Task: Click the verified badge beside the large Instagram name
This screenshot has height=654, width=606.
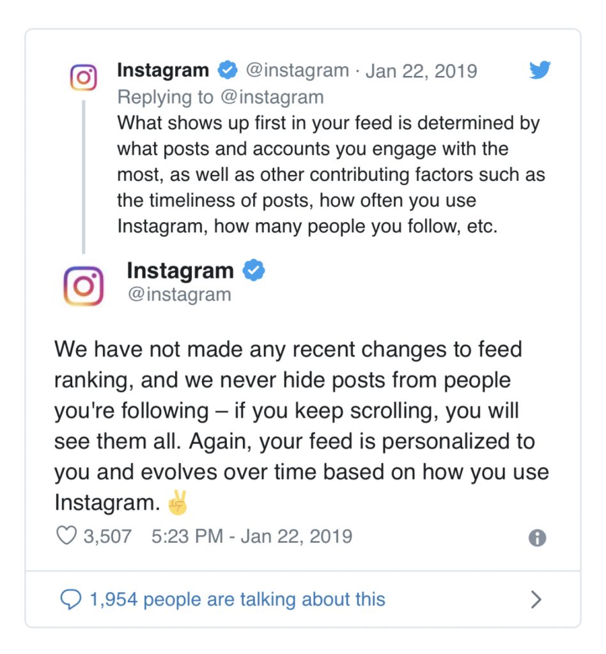Action: (254, 270)
